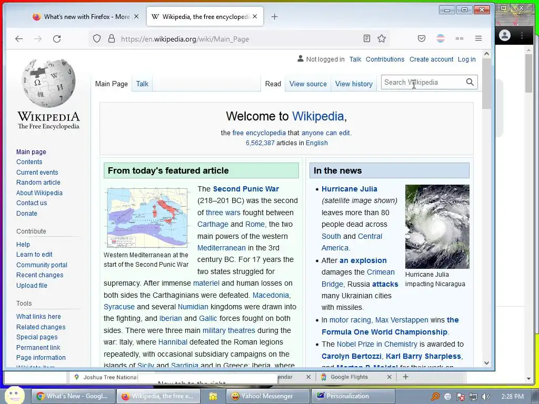The width and height of the screenshot is (539, 404).
Task: Click the Upload file sidebar link
Action: [x=32, y=286]
